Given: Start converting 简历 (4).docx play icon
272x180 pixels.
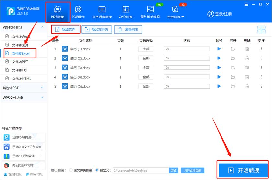Looking at the screenshot, I should tap(219, 77).
